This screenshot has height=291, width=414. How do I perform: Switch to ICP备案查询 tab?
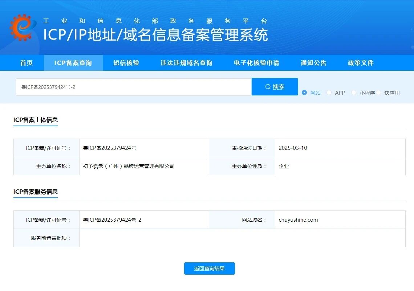[73, 63]
